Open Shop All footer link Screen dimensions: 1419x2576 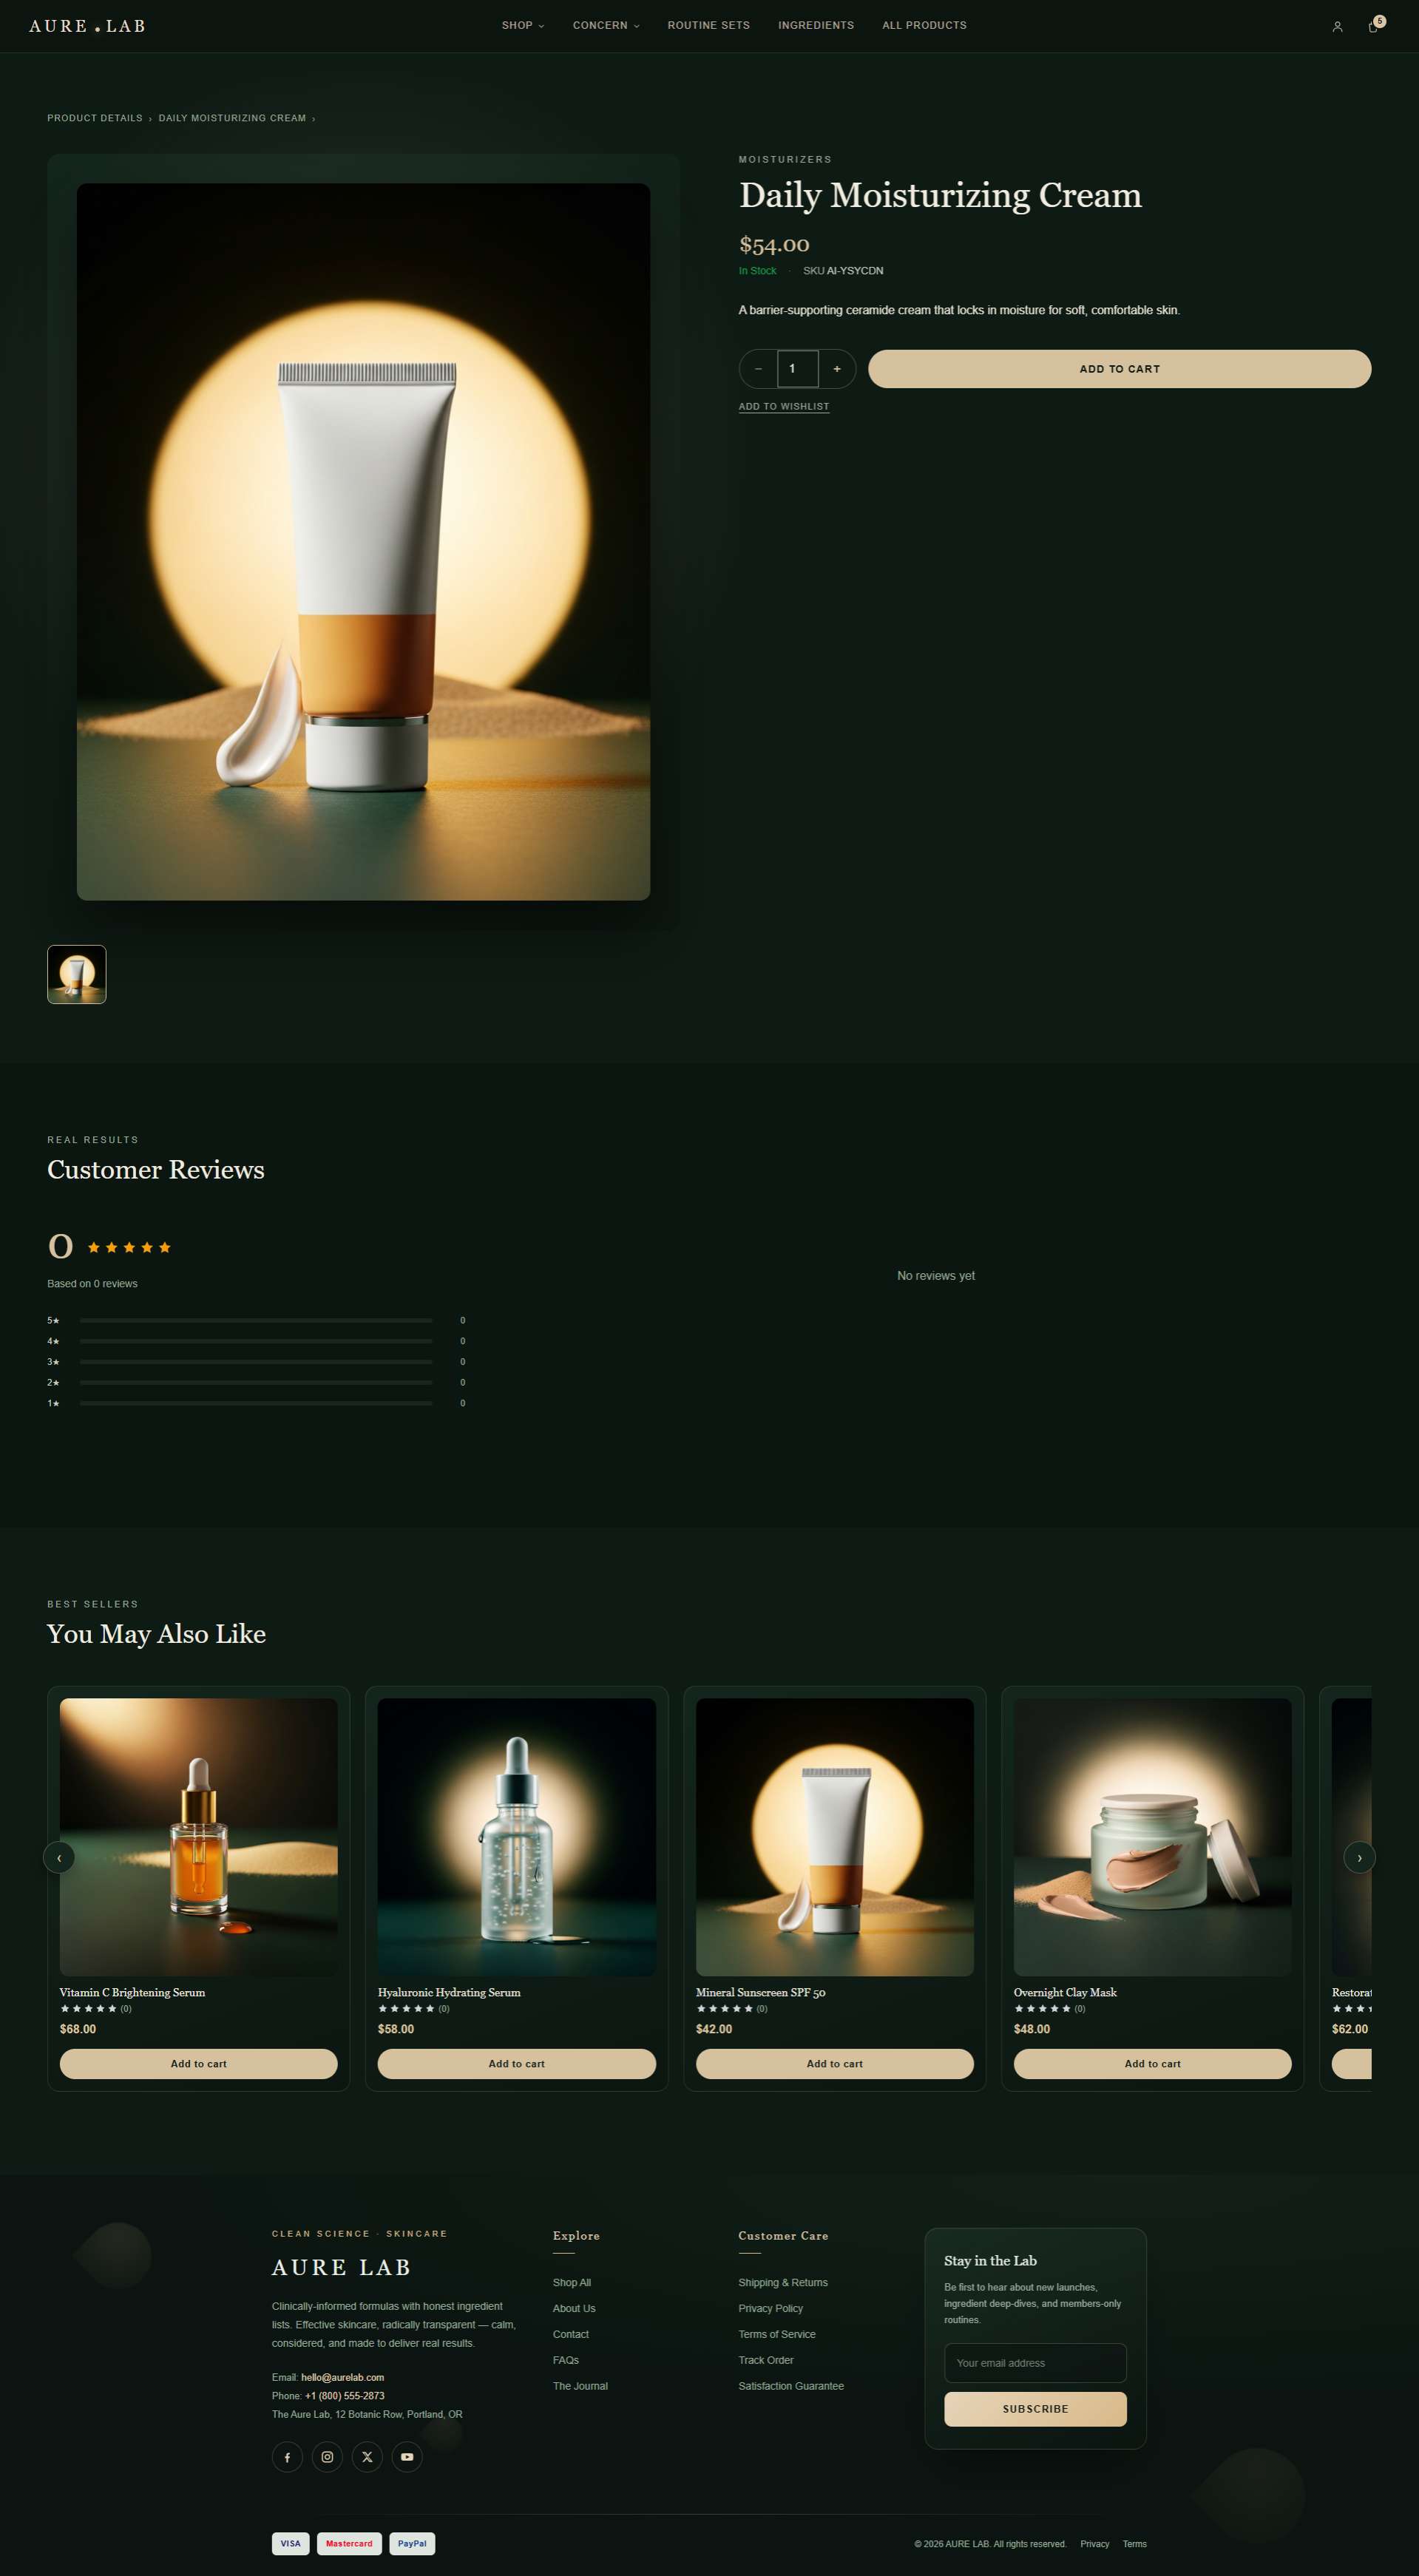click(572, 2282)
